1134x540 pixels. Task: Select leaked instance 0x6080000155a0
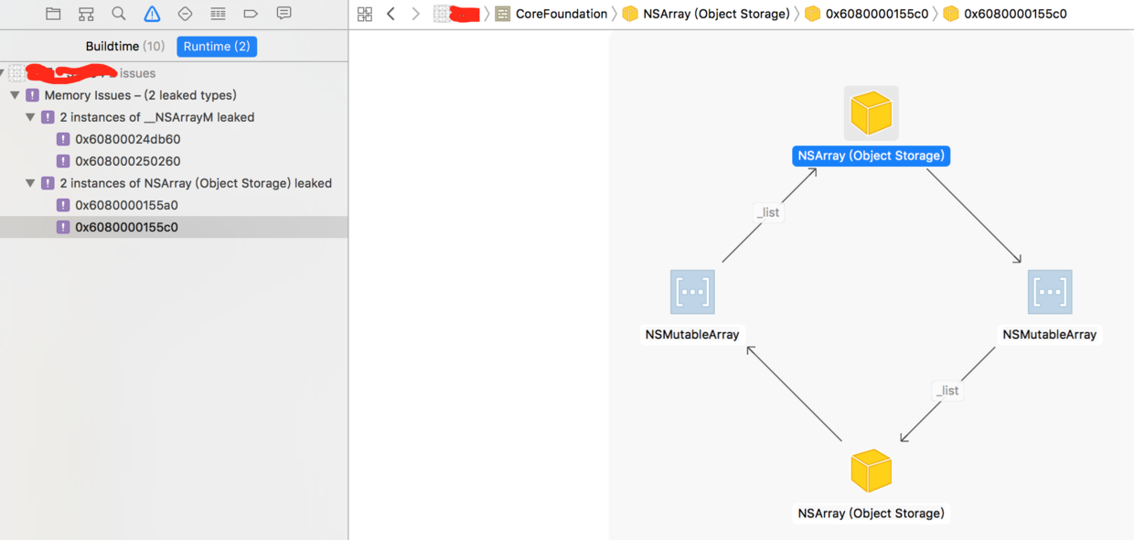pyautogui.click(x=126, y=205)
